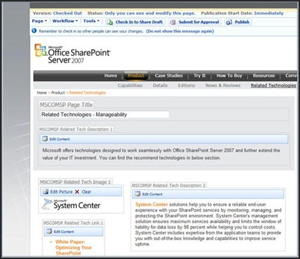Open White Paper: Optimizing Your SharePoint link
Screen dimensions: 300x259
tap(74, 247)
